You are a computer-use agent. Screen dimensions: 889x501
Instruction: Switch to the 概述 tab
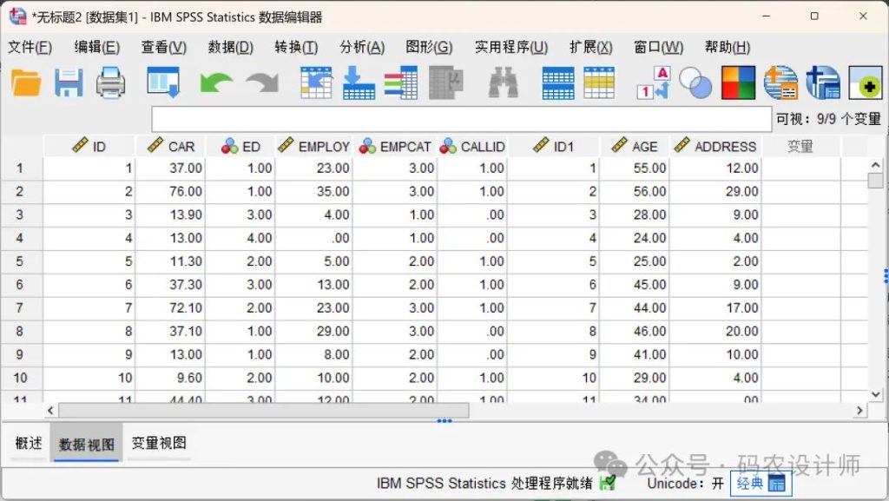tap(29, 443)
